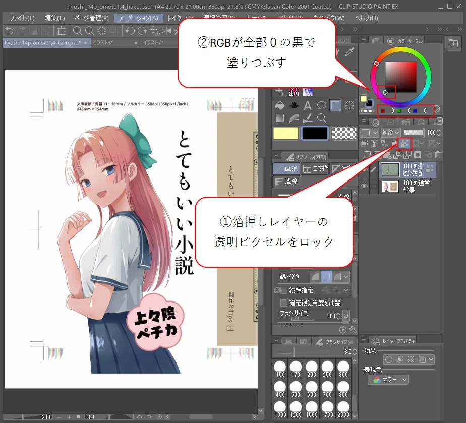Select the Fill bucket tool

pos(280,105)
